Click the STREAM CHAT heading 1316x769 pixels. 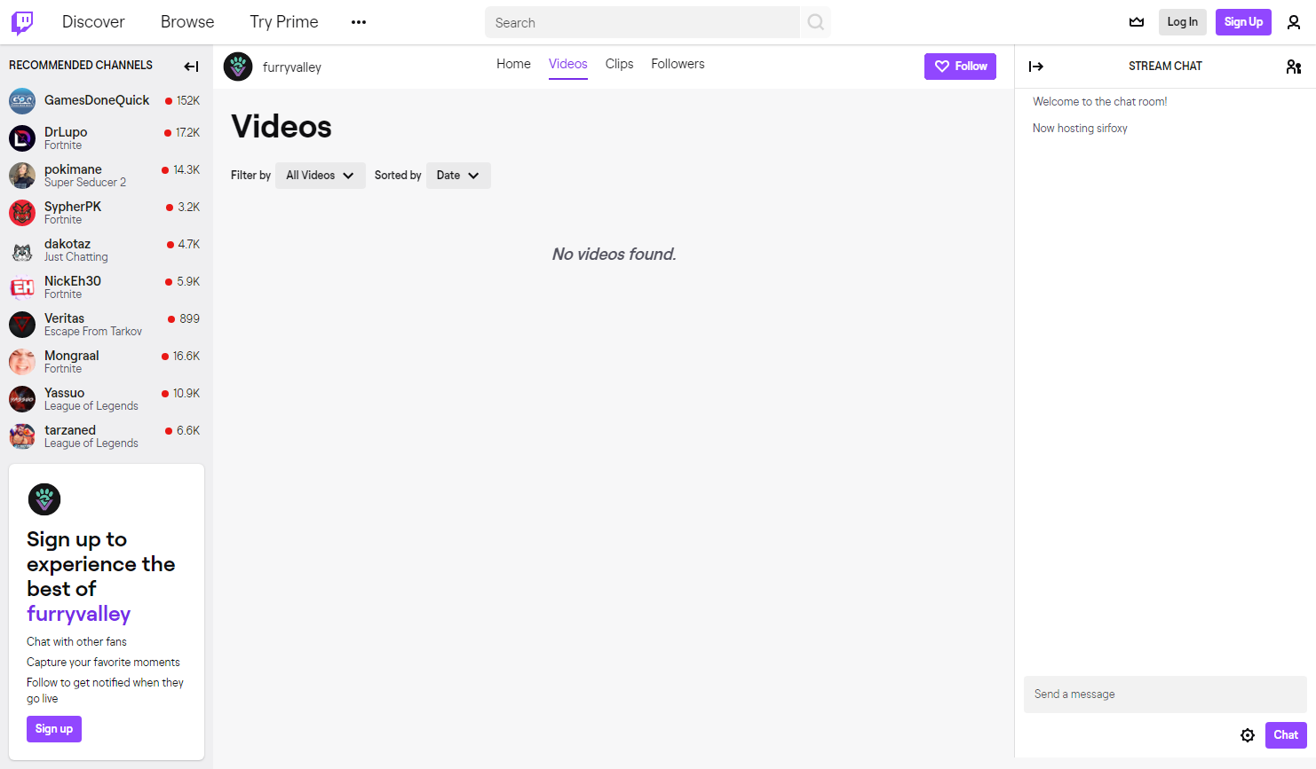pyautogui.click(x=1165, y=67)
